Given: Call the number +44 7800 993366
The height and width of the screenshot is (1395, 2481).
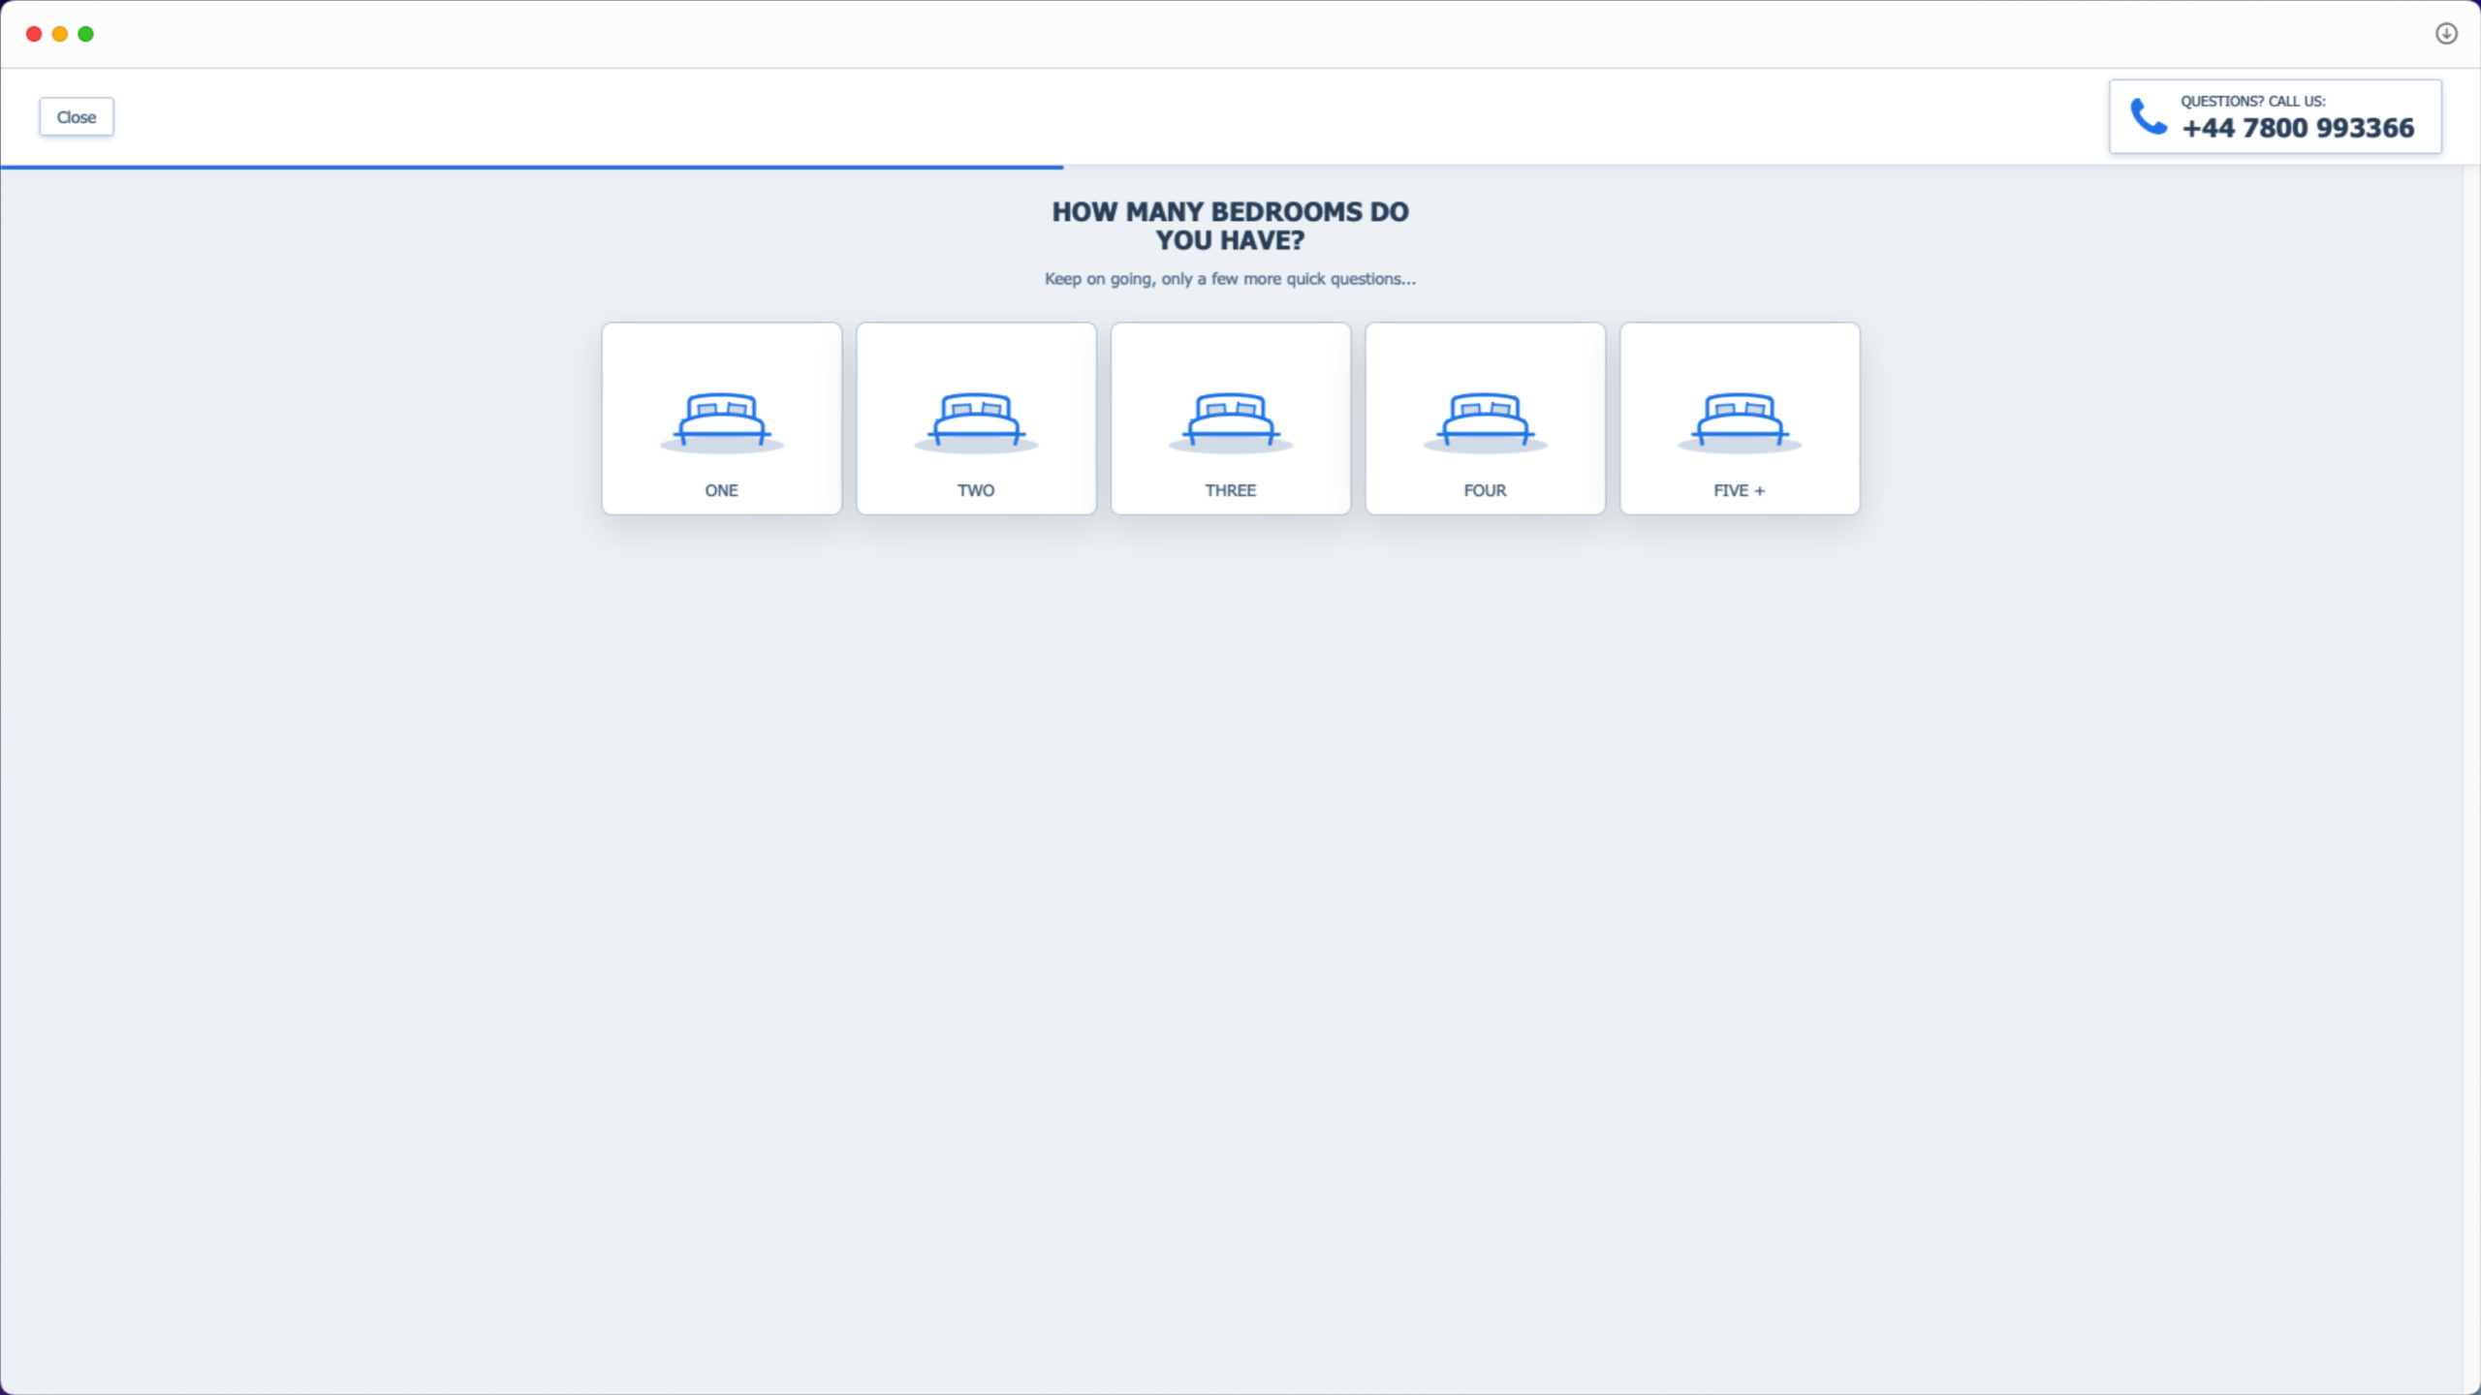Looking at the screenshot, I should coord(2298,128).
